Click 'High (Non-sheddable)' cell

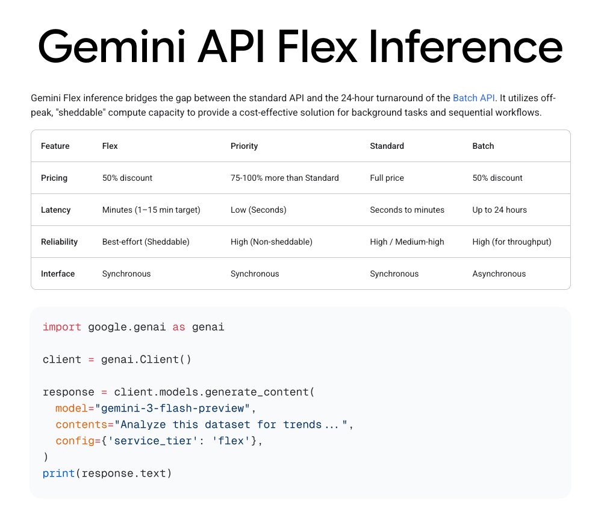pos(272,242)
